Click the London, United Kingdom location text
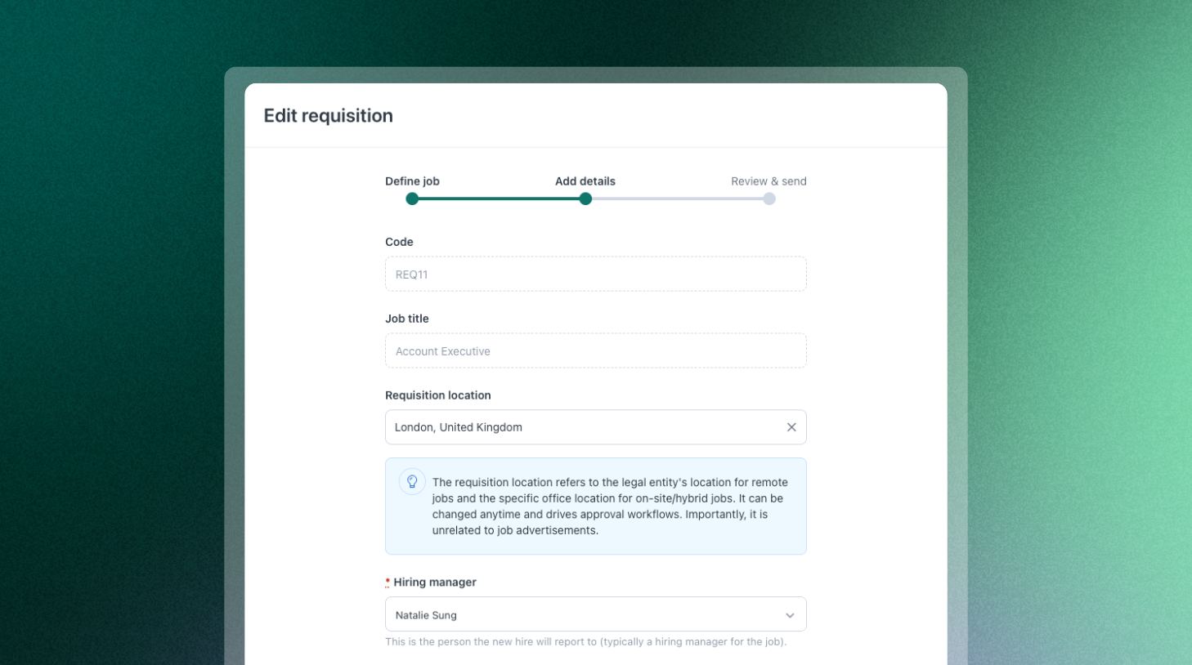This screenshot has height=665, width=1192. tap(458, 427)
